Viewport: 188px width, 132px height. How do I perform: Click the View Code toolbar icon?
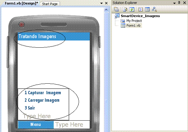tap(140, 9)
